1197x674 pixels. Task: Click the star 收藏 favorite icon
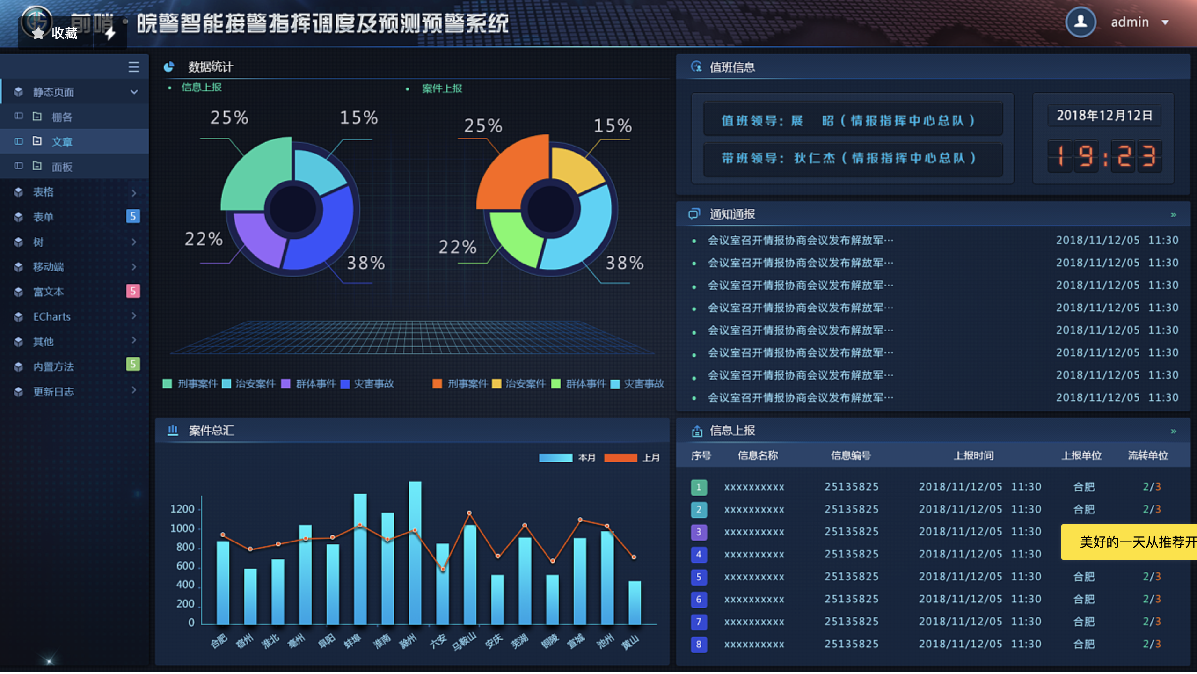(38, 33)
